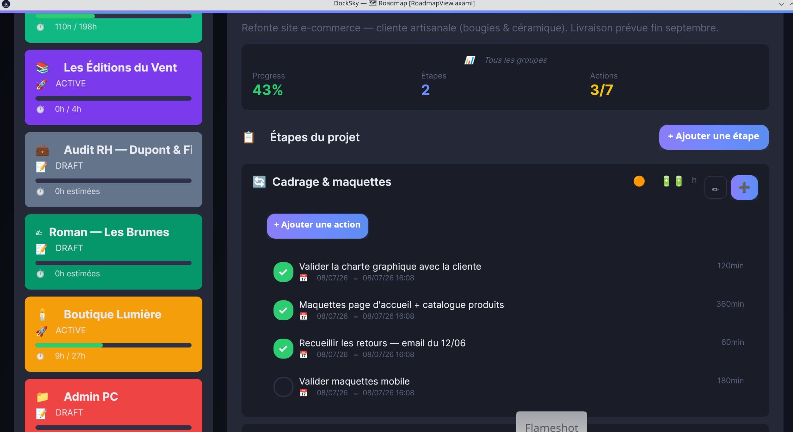
Task: Click the clipboard icon beside Étapes du projet
Action: click(249, 137)
